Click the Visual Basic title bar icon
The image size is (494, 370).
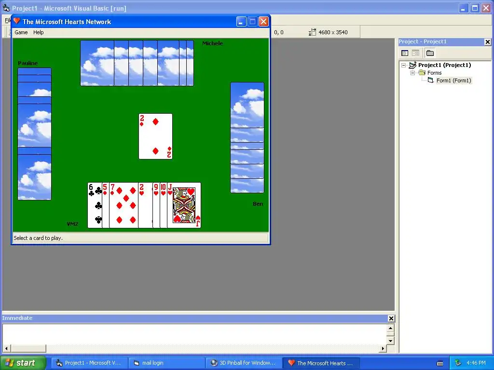click(x=6, y=8)
